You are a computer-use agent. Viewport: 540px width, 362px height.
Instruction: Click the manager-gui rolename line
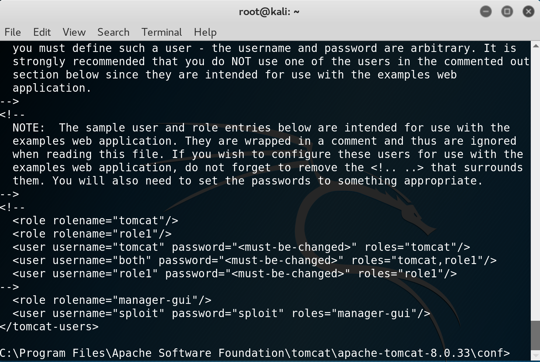112,300
